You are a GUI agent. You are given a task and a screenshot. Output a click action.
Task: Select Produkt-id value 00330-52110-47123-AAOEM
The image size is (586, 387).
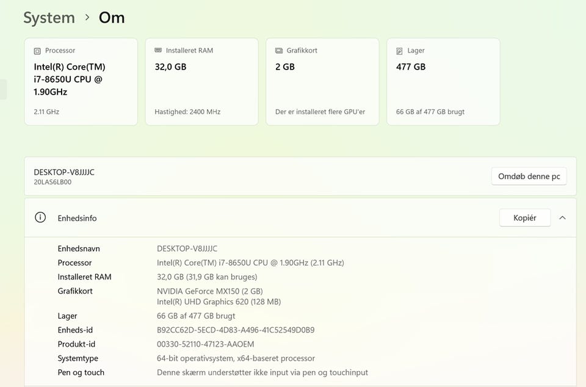[x=205, y=344]
